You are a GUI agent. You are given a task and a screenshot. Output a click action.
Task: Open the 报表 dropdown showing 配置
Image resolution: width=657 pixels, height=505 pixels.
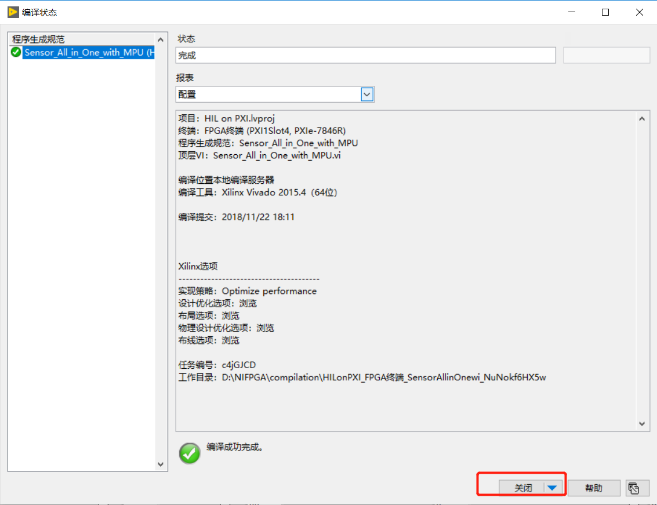point(275,95)
